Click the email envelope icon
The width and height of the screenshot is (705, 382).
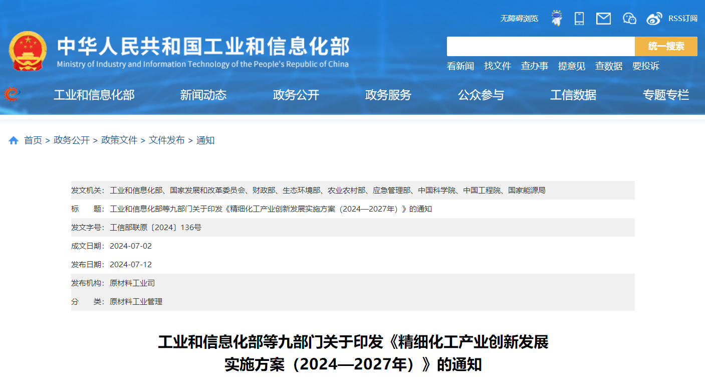603,19
